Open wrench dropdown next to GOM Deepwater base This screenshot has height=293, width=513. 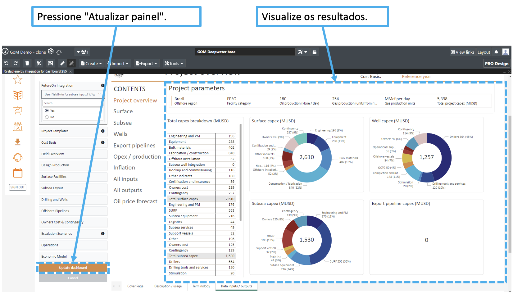coord(302,52)
